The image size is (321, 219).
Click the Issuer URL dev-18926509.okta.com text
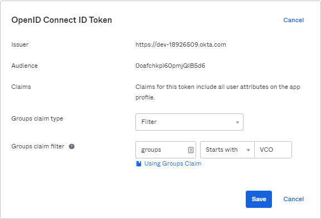181,44
